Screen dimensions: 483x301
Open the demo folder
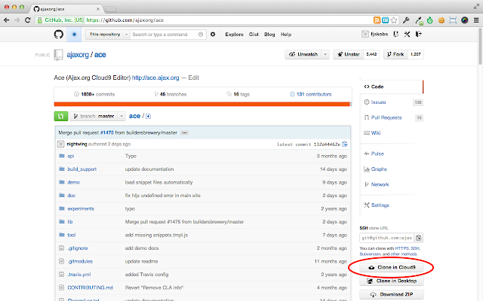tap(74, 182)
